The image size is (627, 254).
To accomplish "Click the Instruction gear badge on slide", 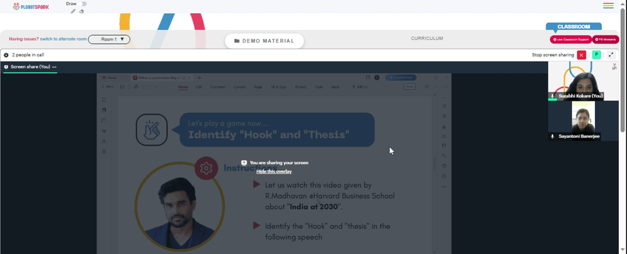I will pyautogui.click(x=206, y=169).
